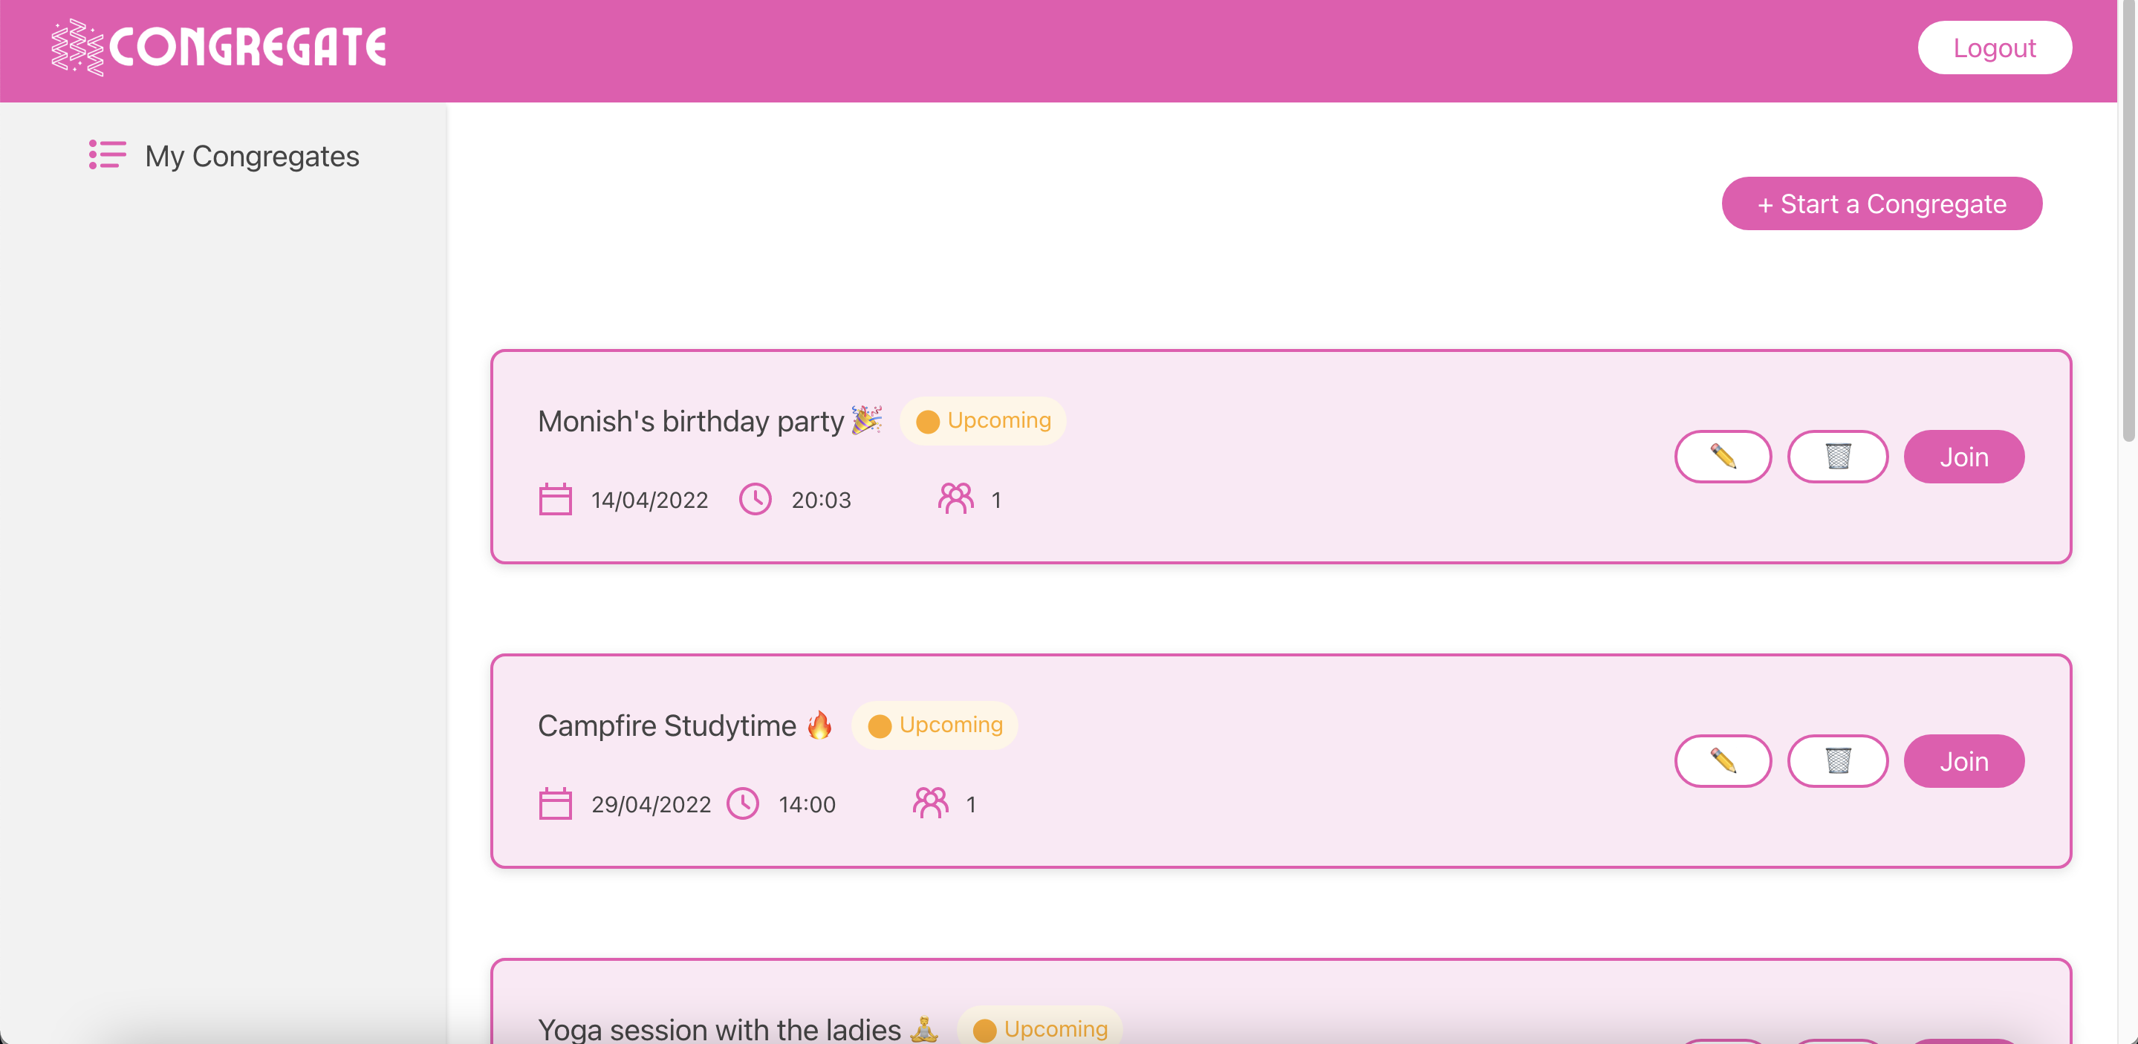2138x1044 pixels.
Task: Open My Congregates in the sidebar
Action: pos(252,156)
